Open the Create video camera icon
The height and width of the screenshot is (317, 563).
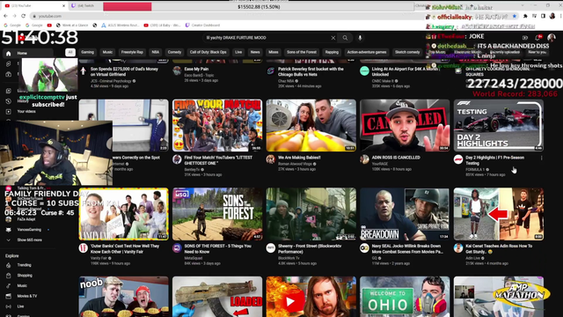click(x=525, y=38)
